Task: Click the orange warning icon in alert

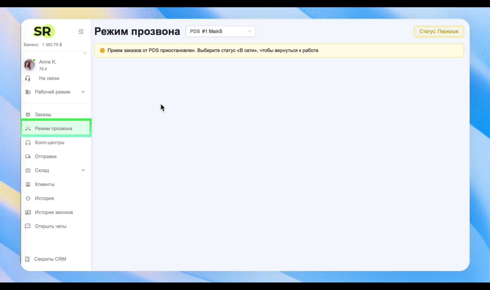Action: pyautogui.click(x=102, y=50)
